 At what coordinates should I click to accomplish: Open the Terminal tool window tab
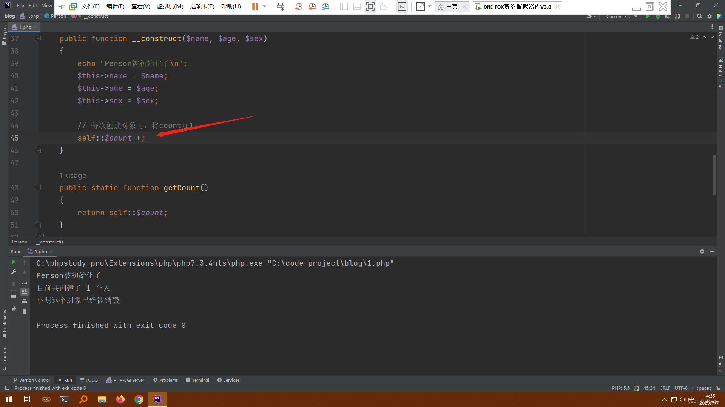pyautogui.click(x=197, y=380)
